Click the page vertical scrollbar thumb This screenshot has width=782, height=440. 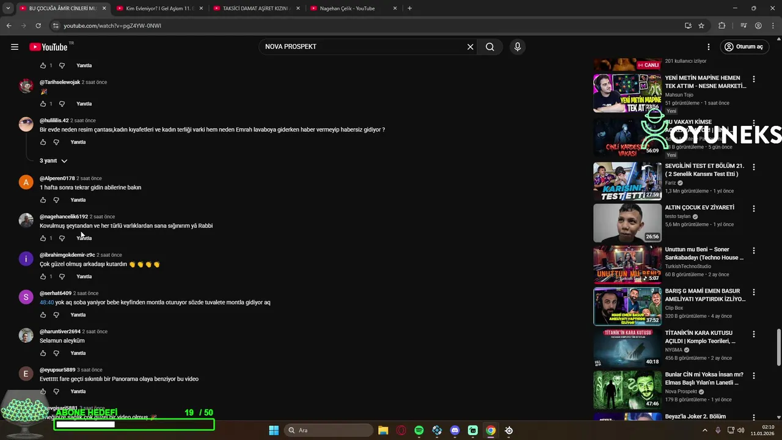(778, 346)
